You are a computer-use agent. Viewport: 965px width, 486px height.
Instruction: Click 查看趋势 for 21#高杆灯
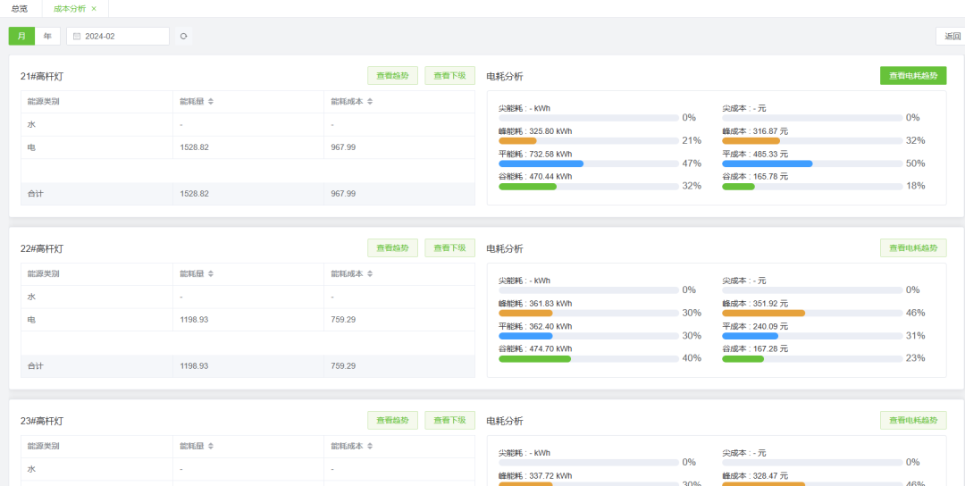pos(392,76)
